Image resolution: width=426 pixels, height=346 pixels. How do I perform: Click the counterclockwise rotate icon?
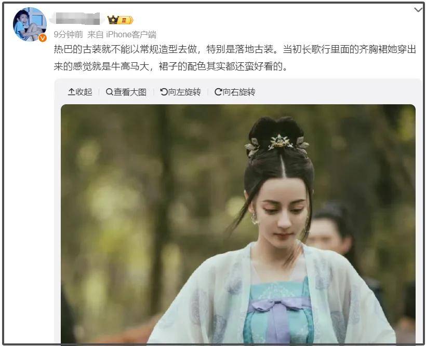[x=164, y=92]
